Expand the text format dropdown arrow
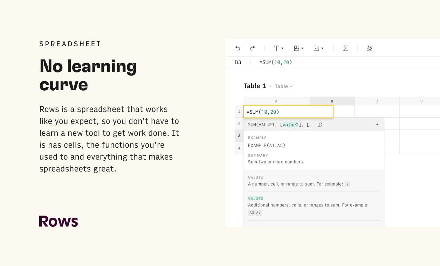Image resolution: width=440 pixels, height=266 pixels. [282, 48]
